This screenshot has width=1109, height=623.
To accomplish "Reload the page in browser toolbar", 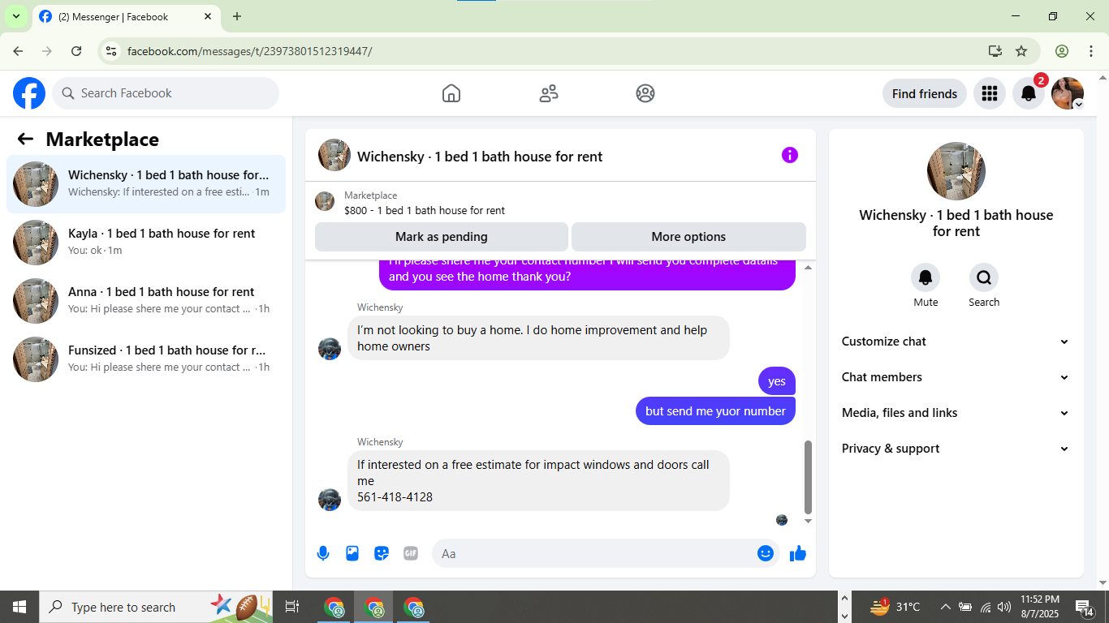I will tap(76, 51).
